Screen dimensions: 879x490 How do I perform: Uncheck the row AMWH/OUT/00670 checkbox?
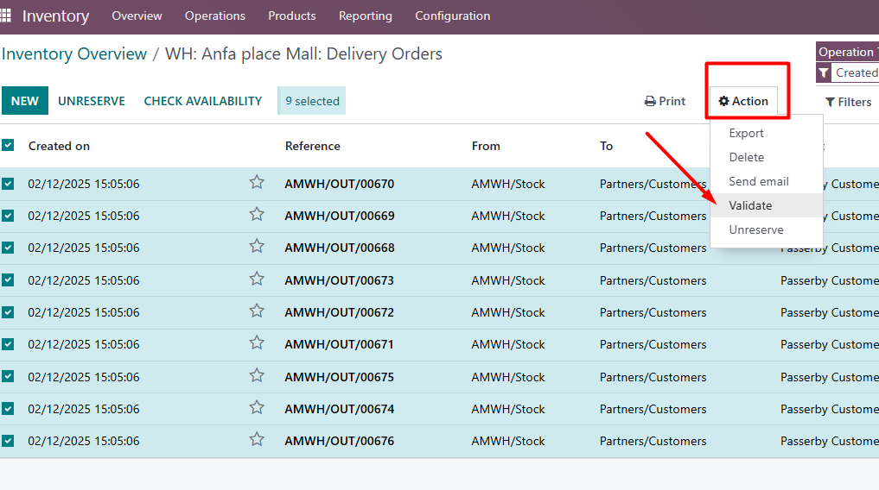click(x=8, y=184)
